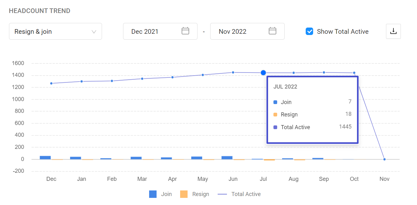Toggle the Resign legend series
417x205 pixels.
(201, 194)
